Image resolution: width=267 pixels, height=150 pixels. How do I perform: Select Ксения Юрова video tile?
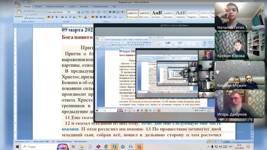click(x=239, y=45)
